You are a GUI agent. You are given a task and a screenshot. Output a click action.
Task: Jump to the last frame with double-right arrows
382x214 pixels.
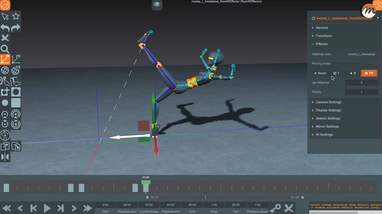[87, 208]
